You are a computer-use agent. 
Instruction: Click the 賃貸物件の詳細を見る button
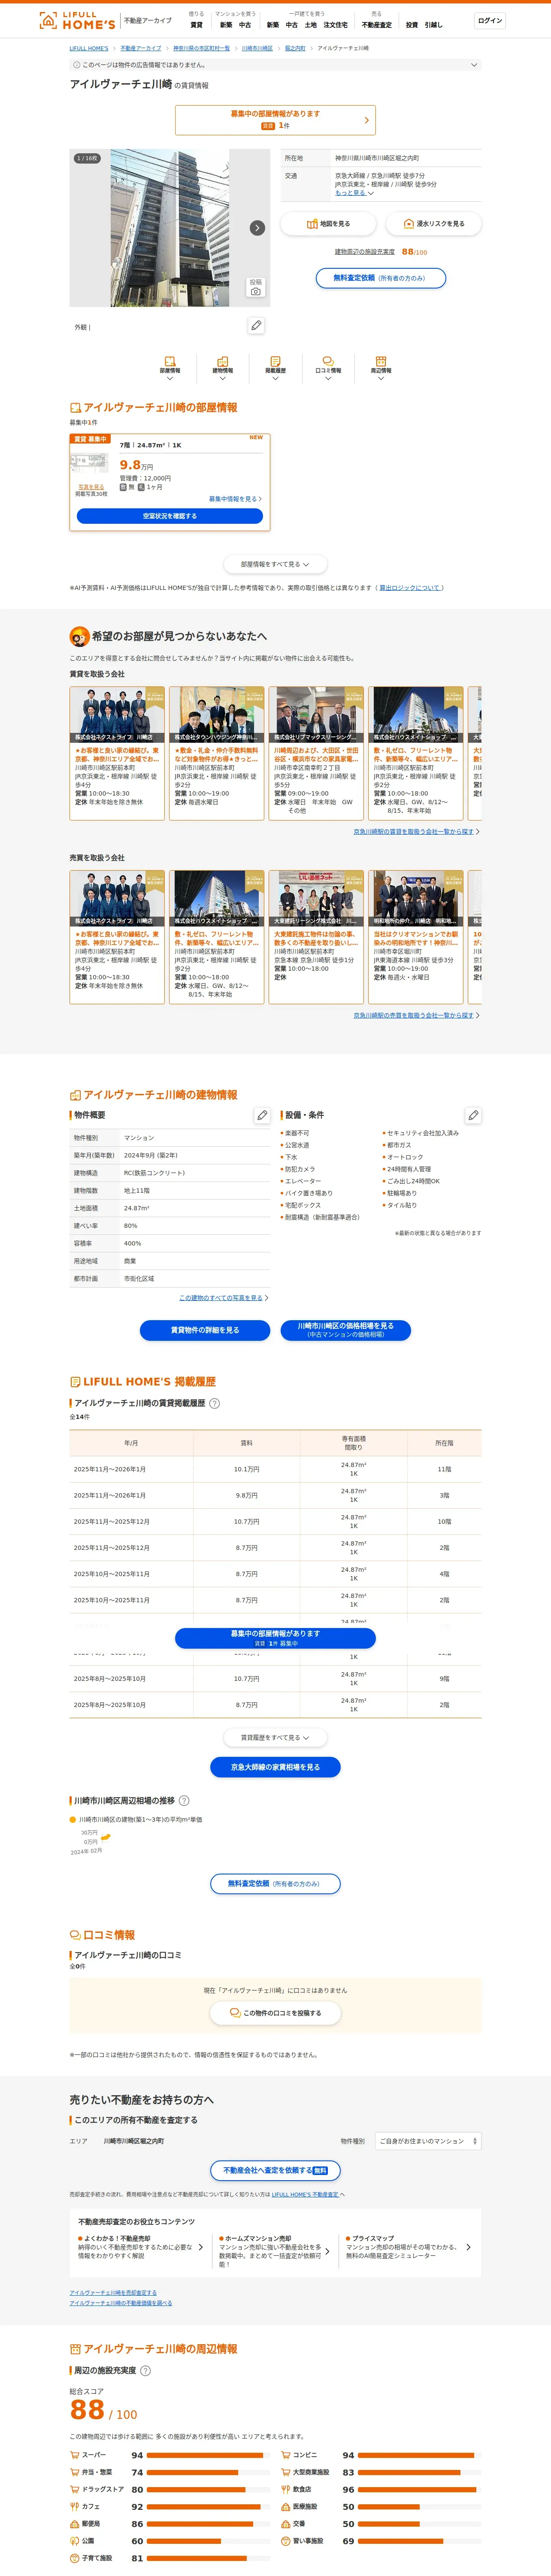click(205, 1330)
